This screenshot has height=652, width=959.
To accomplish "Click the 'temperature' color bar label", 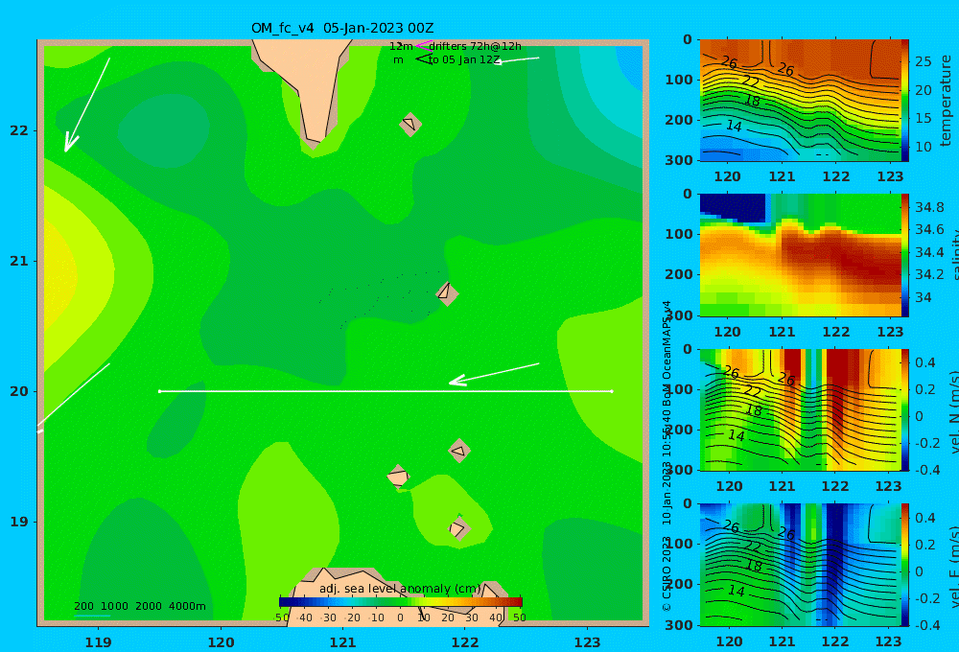I will (946, 101).
